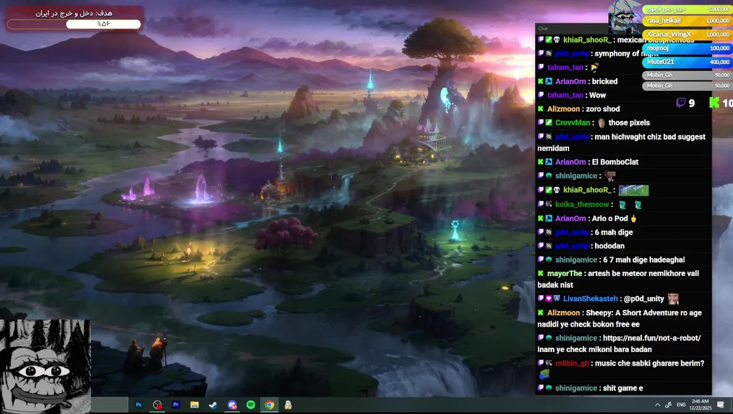Click the message '6 7 mah dige hadeaghal'
This screenshot has height=414, width=733.
644,260
